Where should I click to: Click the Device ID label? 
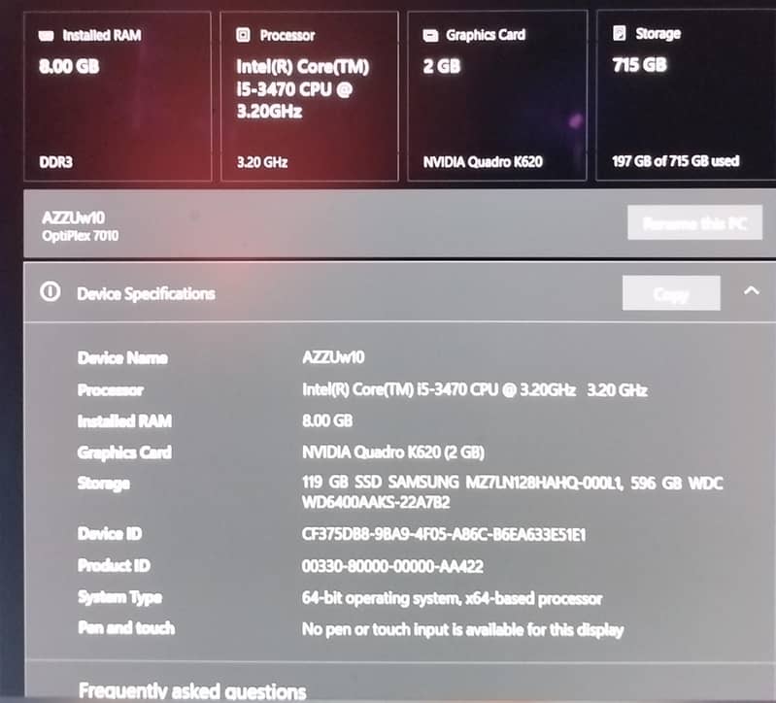coord(110,533)
